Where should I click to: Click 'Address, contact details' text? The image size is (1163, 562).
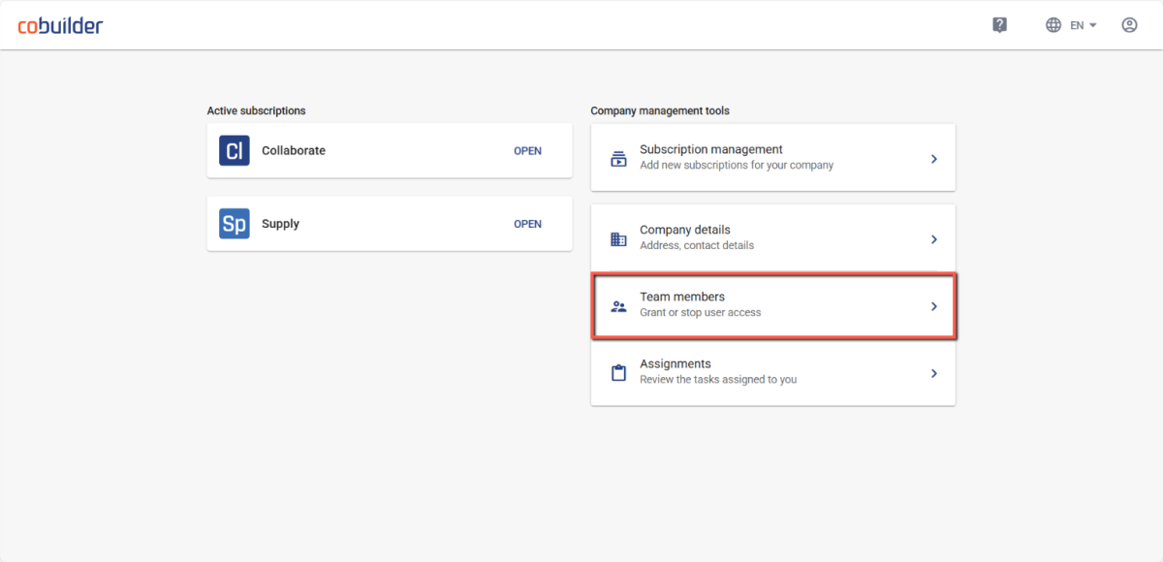[x=697, y=246]
